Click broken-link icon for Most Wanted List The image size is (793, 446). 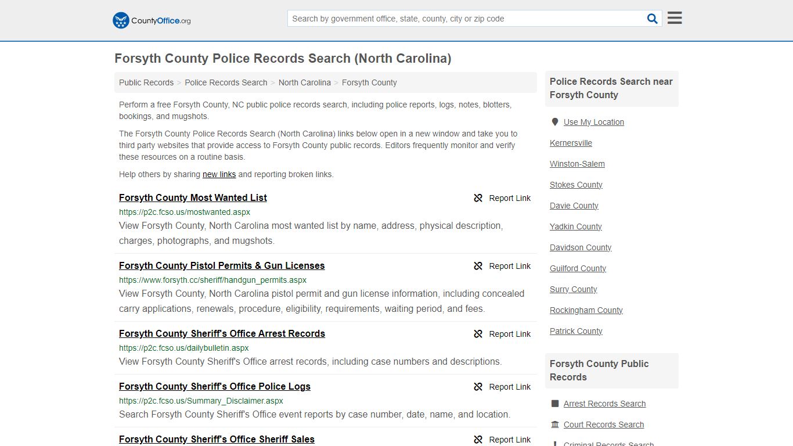[478, 198]
